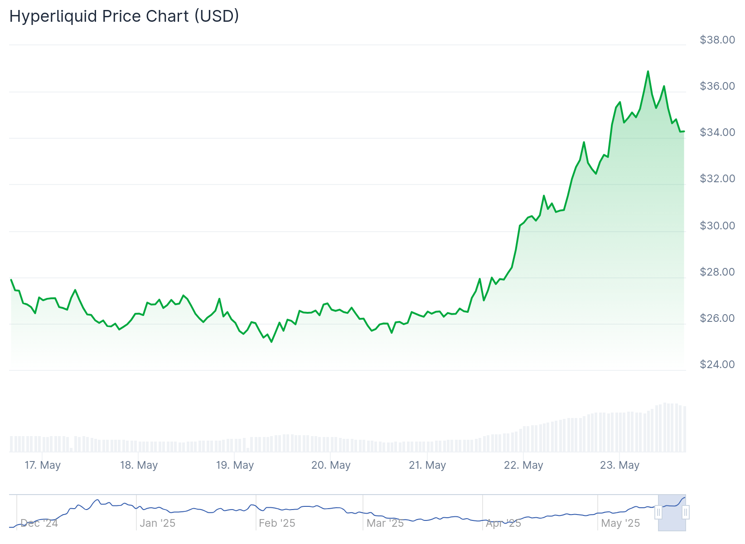Click the 20. May date label
745x544 pixels.
pos(331,465)
